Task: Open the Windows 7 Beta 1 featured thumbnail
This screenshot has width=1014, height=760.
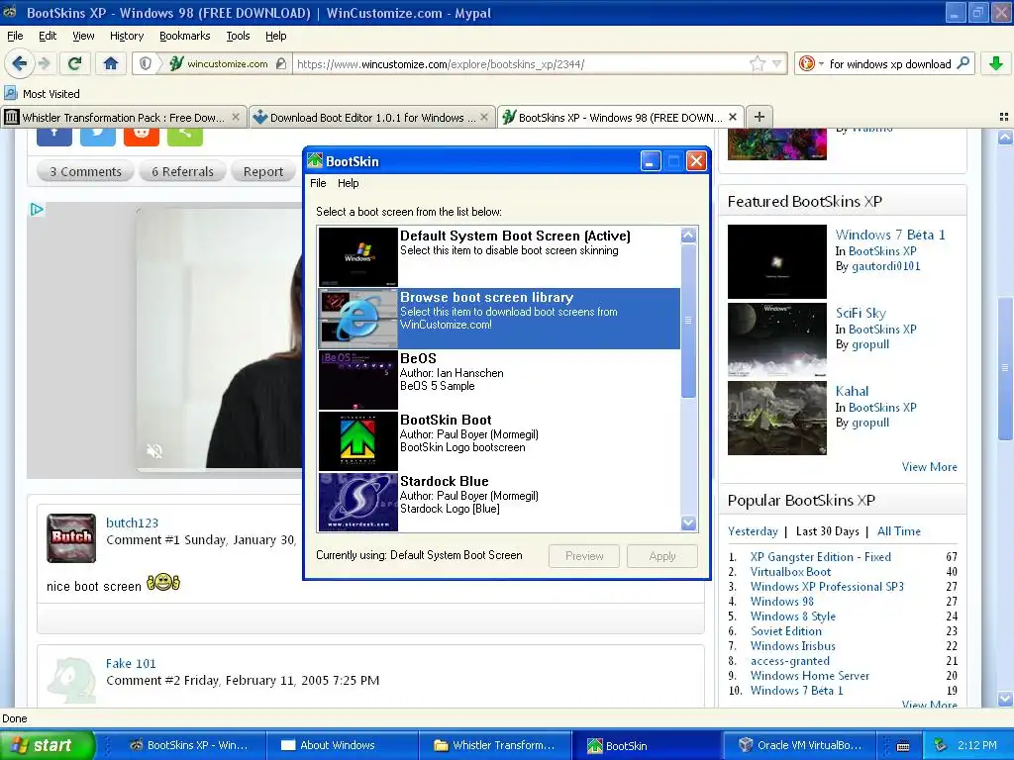Action: 776,261
